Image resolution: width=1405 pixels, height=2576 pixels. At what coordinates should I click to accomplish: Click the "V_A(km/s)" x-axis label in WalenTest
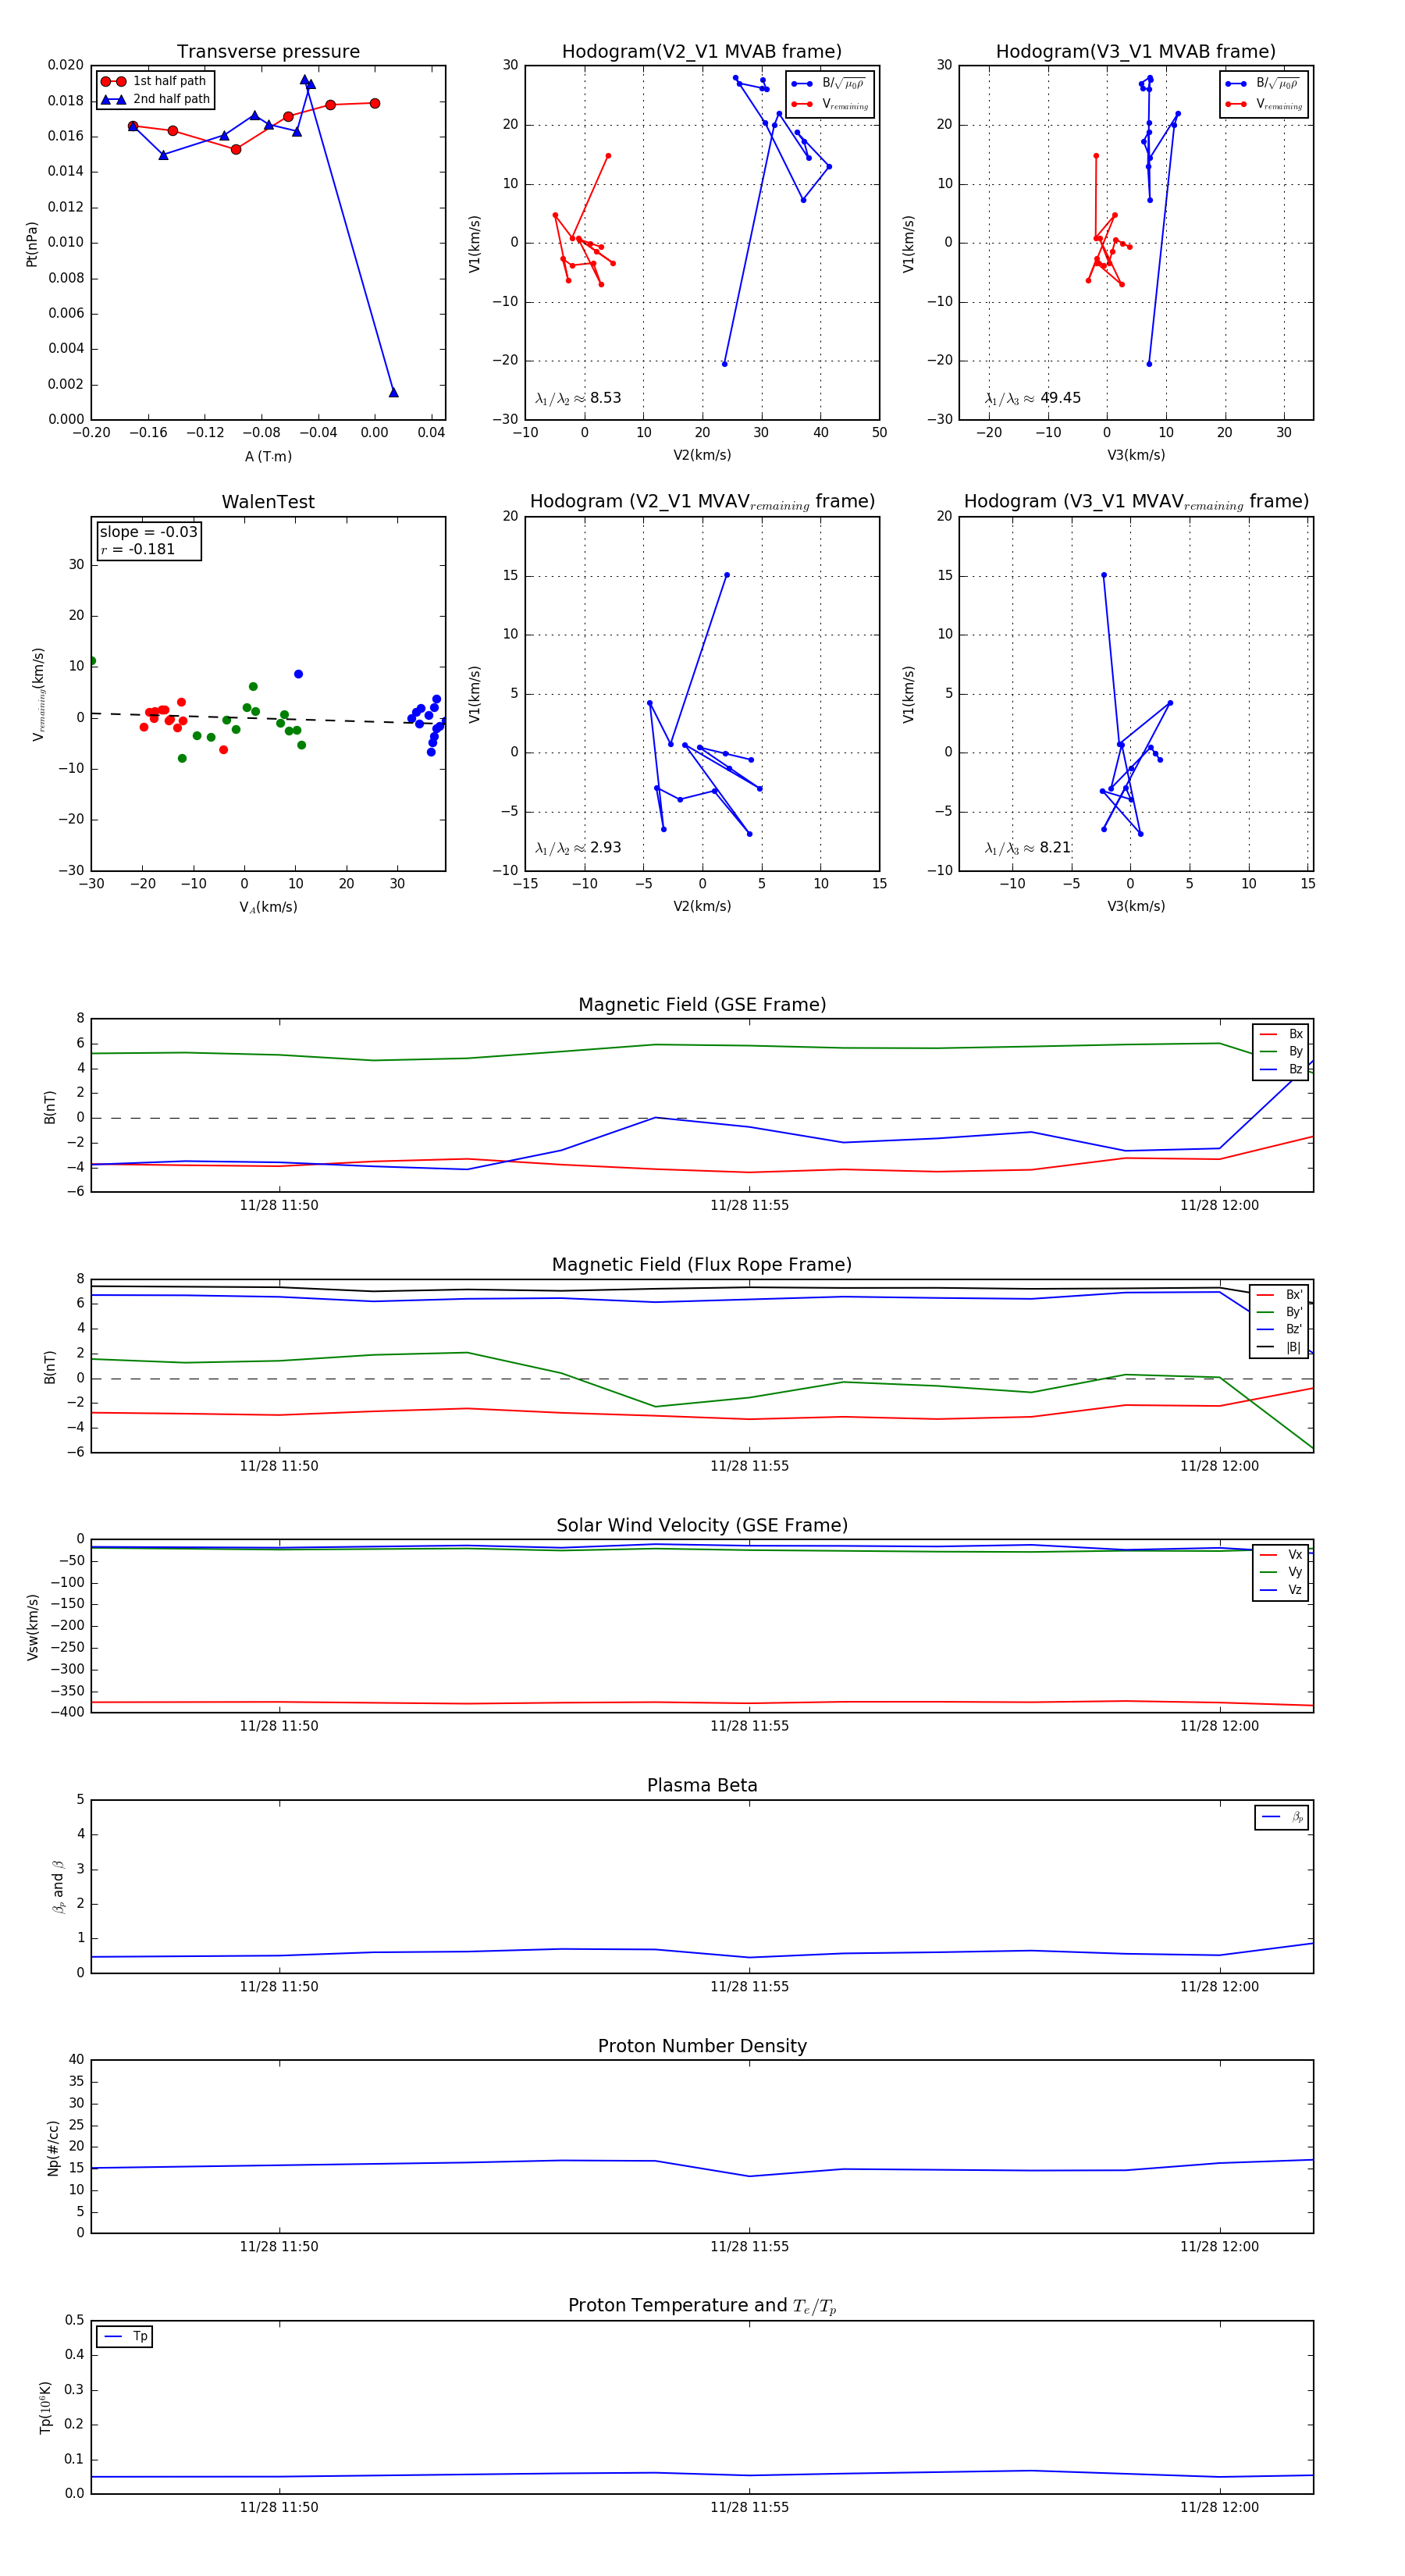(x=268, y=908)
